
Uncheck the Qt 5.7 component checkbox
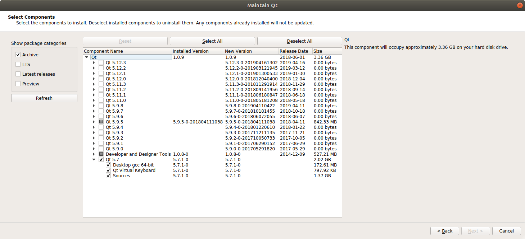[x=101, y=160]
